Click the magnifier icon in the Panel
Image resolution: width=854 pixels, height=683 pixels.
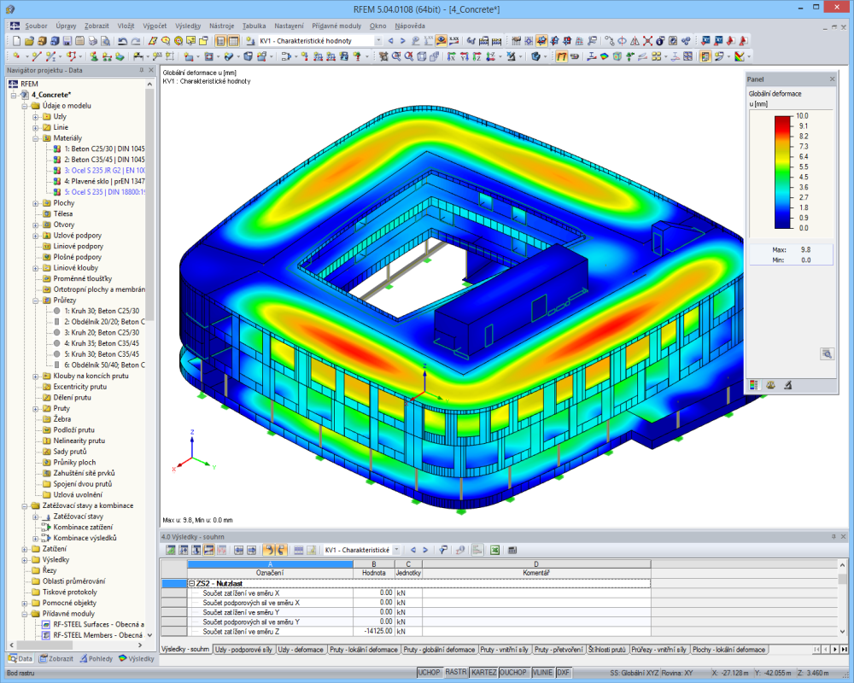coord(826,353)
